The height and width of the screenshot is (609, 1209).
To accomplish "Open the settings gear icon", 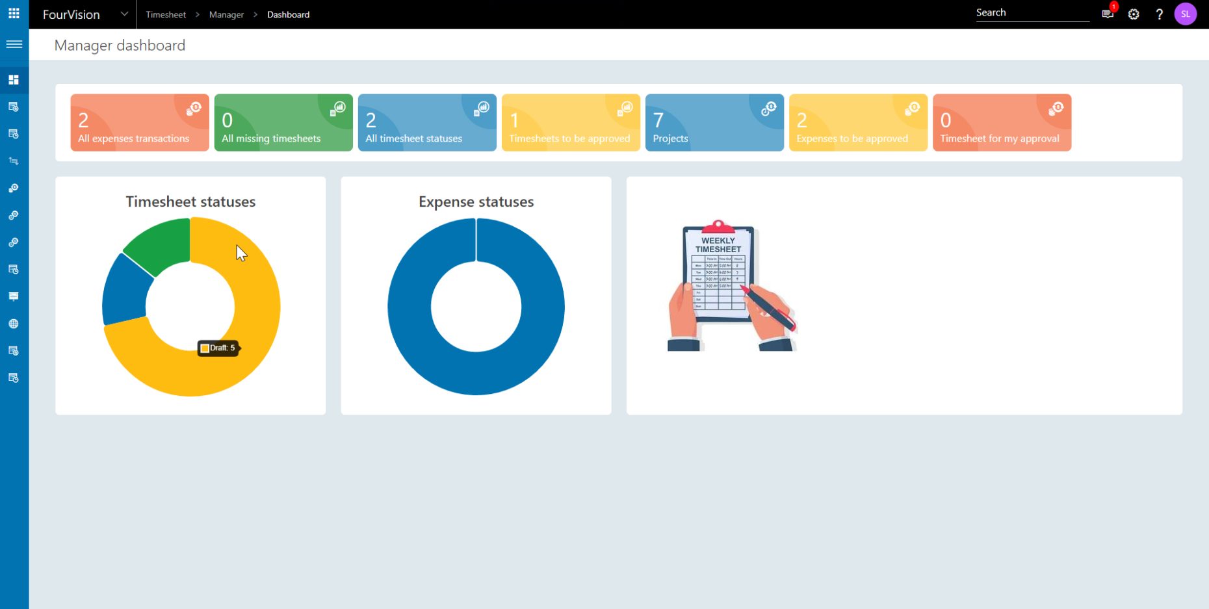I will point(1133,14).
